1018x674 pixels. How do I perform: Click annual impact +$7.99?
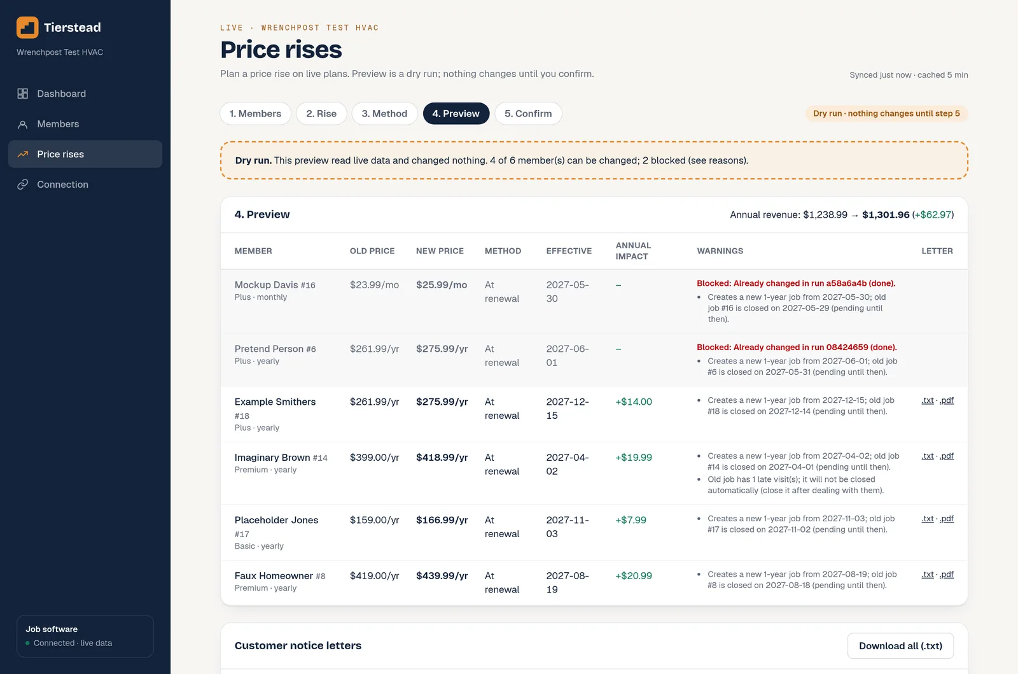(631, 520)
